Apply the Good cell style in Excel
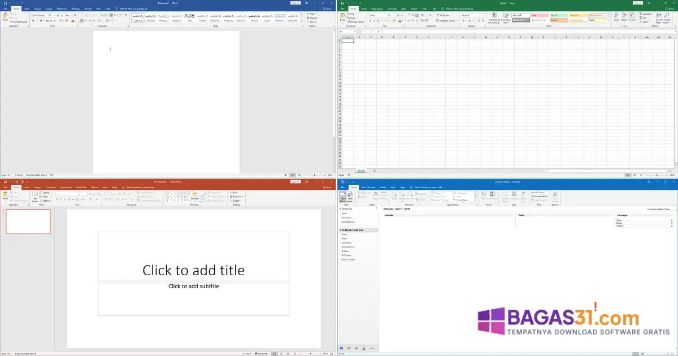Viewport: 678px width, 356px height. pyautogui.click(x=559, y=15)
